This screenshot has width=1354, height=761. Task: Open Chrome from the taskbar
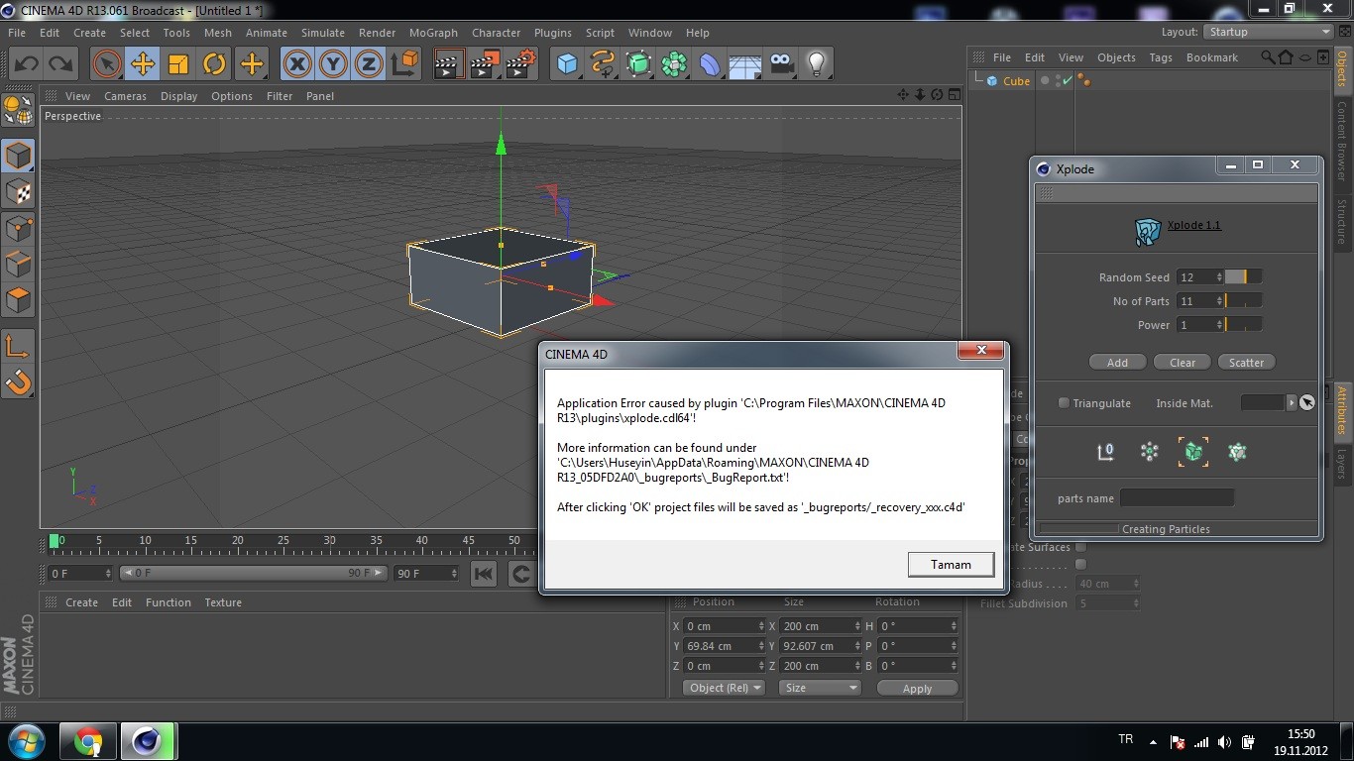(87, 741)
